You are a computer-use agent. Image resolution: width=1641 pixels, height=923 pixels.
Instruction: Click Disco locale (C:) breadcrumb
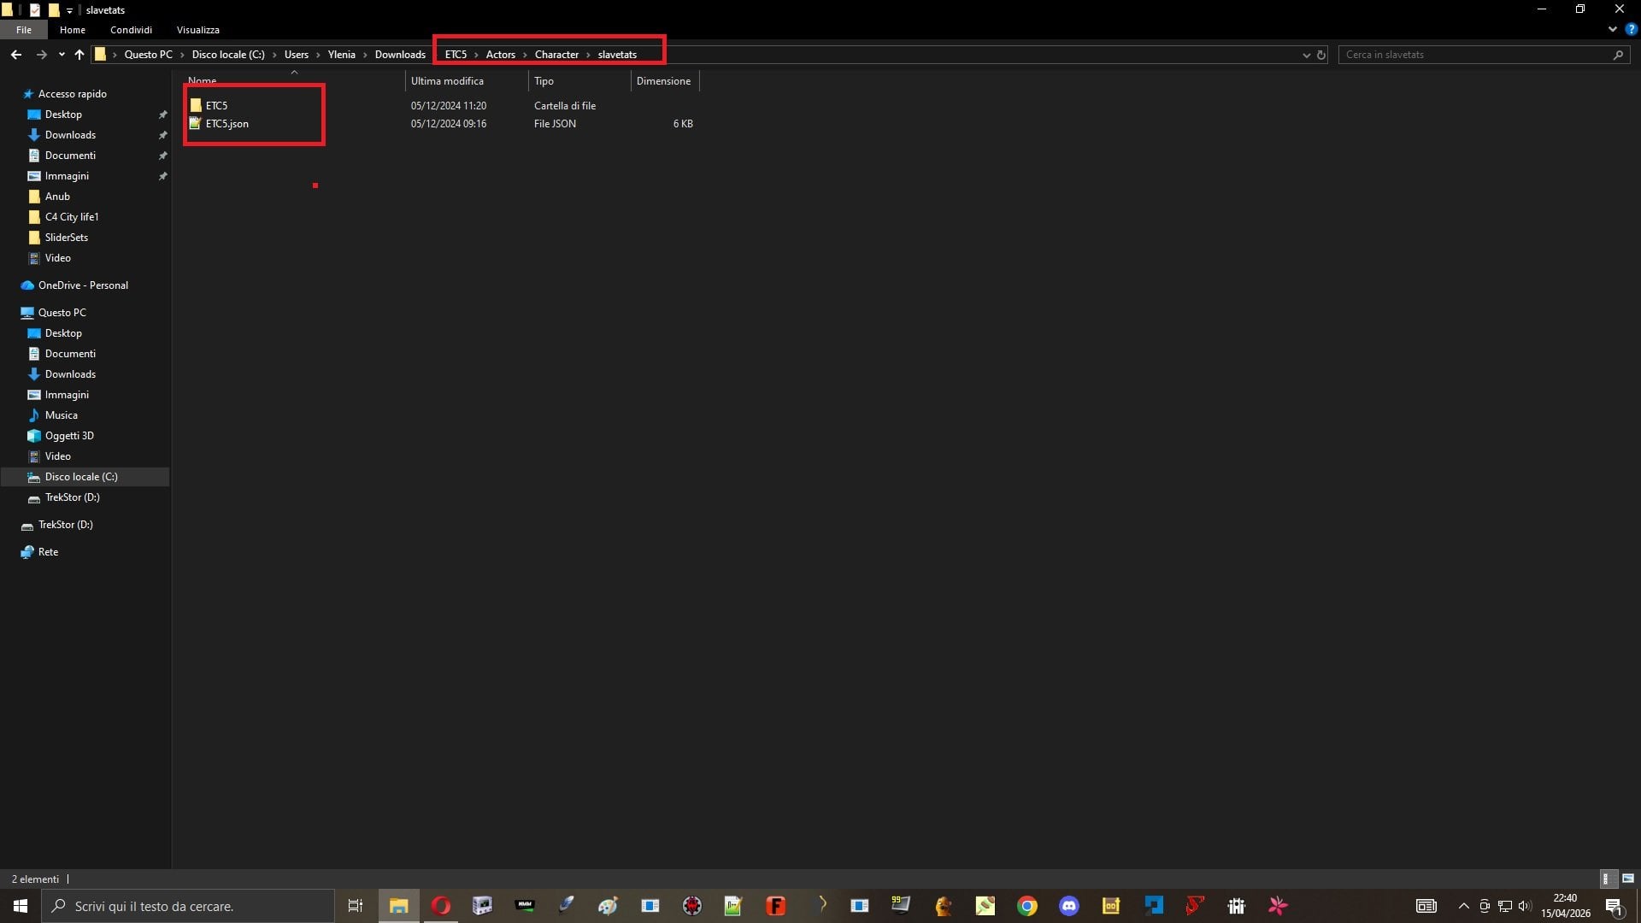(x=228, y=55)
